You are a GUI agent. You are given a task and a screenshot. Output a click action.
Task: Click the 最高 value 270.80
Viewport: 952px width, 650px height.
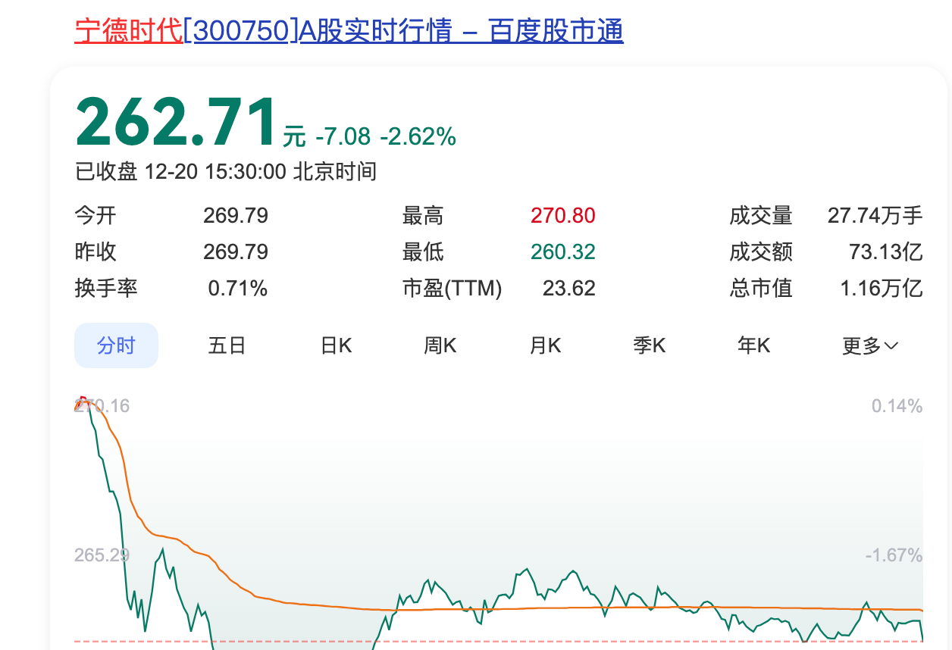click(x=562, y=216)
